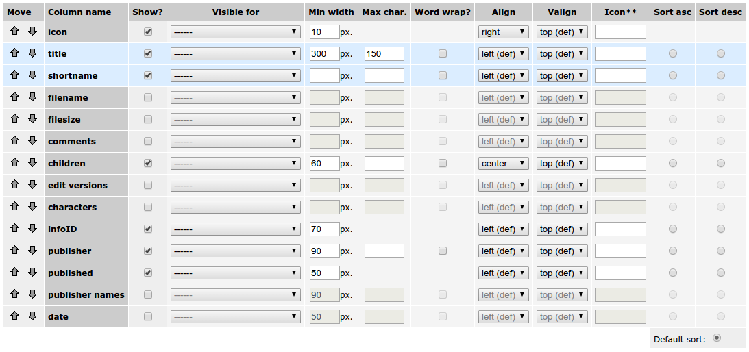
Task: Move the children column up
Action: pyautogui.click(x=15, y=163)
